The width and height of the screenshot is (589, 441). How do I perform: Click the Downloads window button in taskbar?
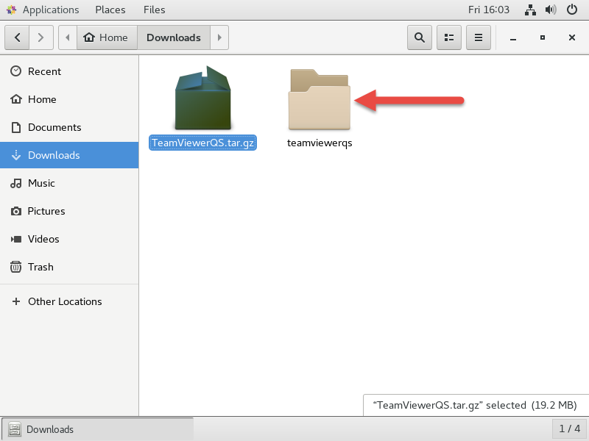pos(98,429)
